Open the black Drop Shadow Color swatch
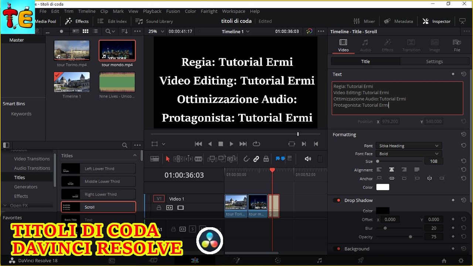Image resolution: width=473 pixels, height=266 pixels. (x=382, y=211)
